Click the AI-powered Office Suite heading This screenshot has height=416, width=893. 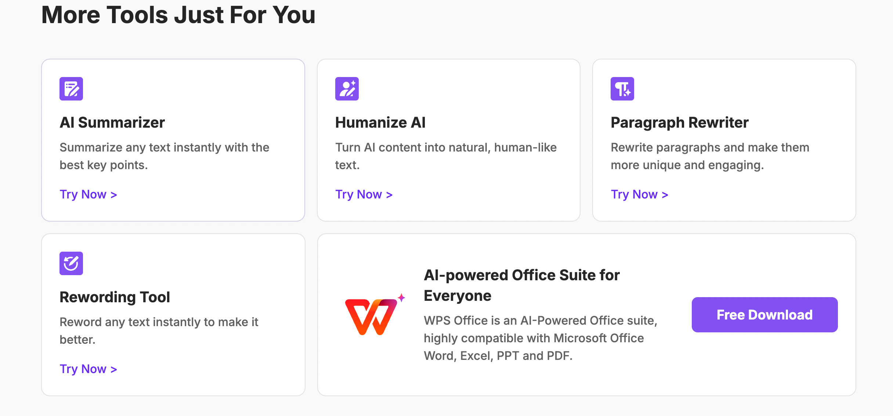[521, 285]
